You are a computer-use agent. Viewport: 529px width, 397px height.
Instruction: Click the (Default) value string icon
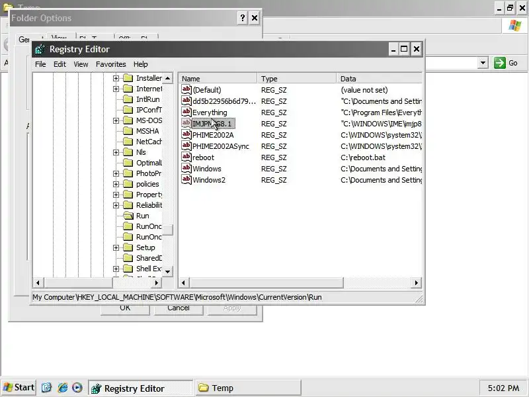tap(186, 89)
